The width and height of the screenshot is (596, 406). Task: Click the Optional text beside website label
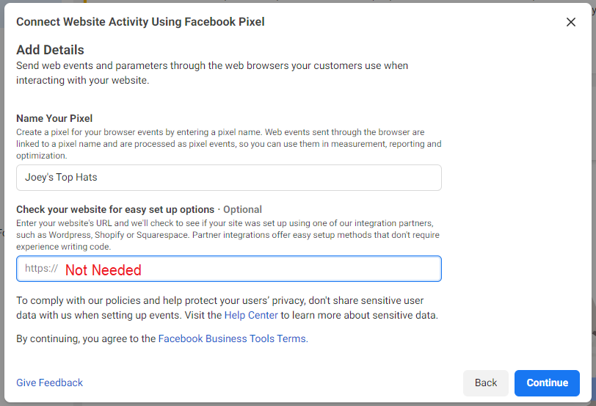pos(242,209)
